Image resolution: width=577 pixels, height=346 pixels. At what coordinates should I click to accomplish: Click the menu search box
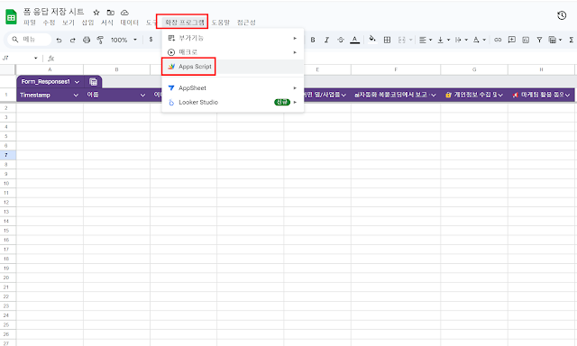coord(30,40)
